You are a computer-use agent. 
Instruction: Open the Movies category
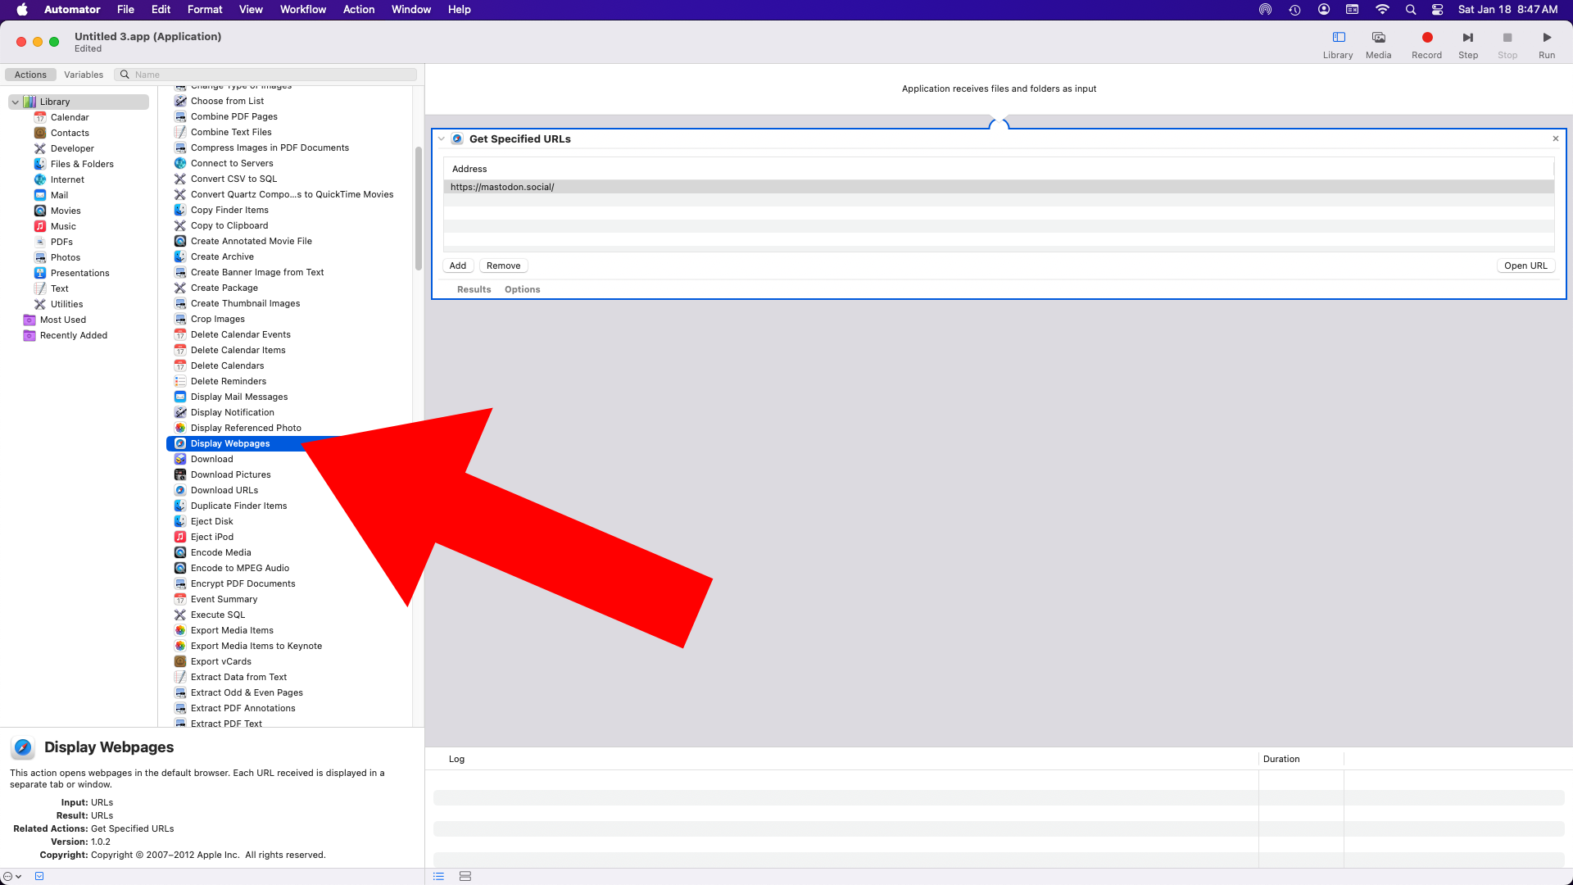click(66, 211)
